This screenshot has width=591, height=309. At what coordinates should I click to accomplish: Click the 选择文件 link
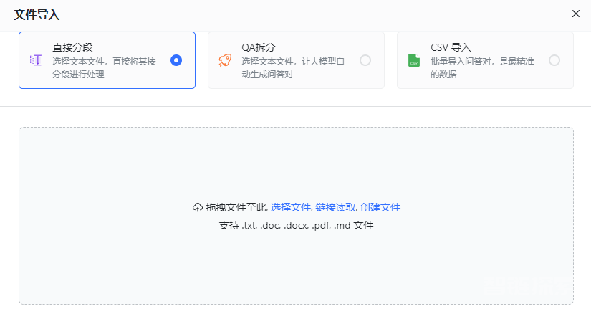290,207
